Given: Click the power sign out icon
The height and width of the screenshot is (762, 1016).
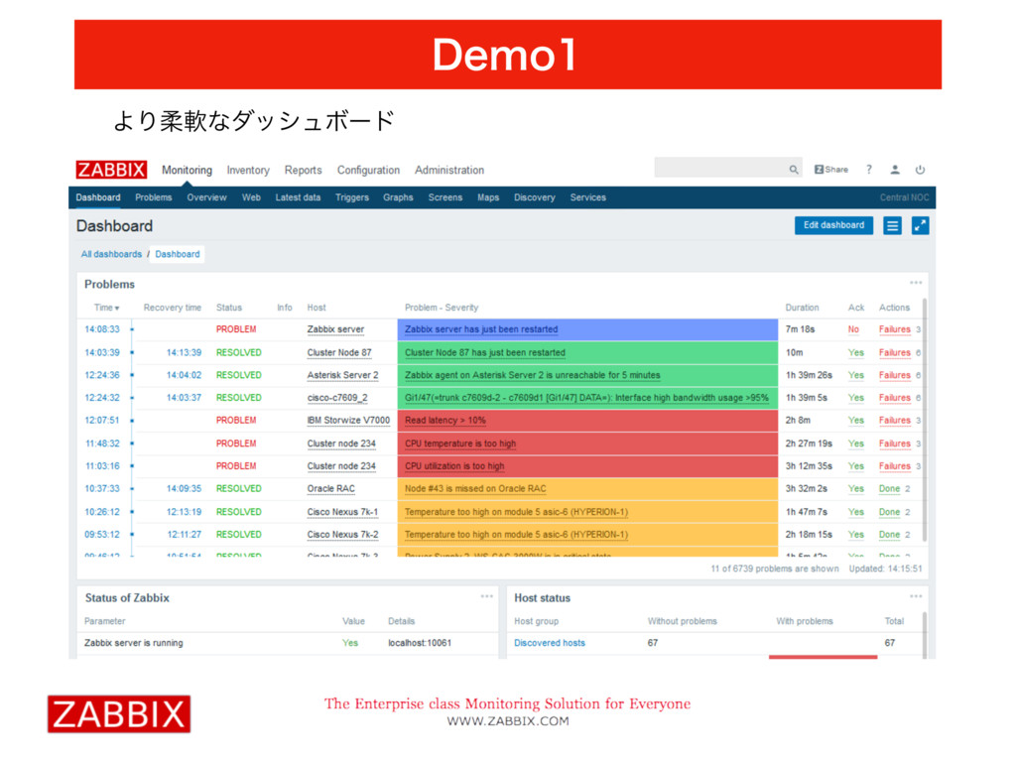Looking at the screenshot, I should click(920, 170).
